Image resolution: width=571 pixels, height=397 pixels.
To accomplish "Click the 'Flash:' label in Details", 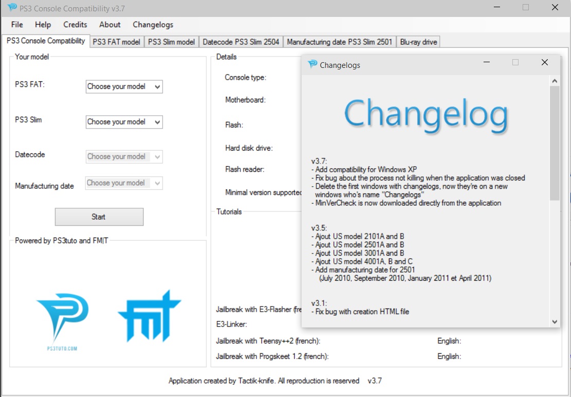I will (234, 125).
